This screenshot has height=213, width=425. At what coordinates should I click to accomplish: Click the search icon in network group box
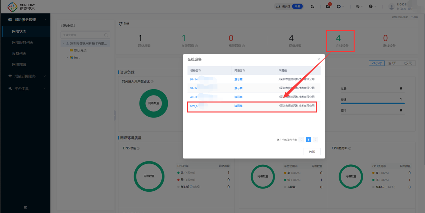coord(106,35)
